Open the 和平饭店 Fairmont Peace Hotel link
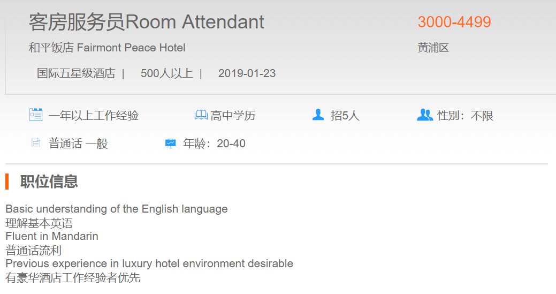 coord(107,48)
